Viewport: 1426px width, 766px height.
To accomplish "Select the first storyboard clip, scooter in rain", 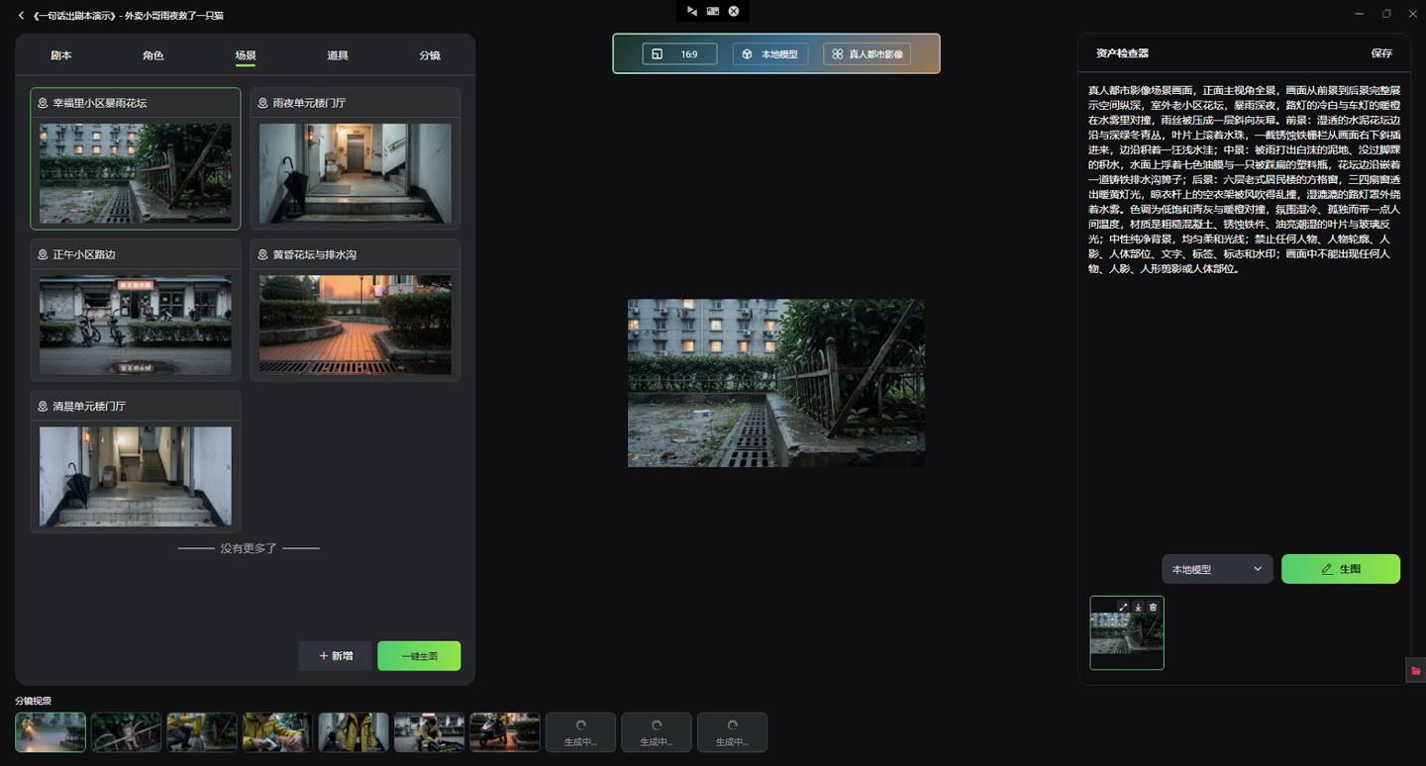I will [x=51, y=732].
